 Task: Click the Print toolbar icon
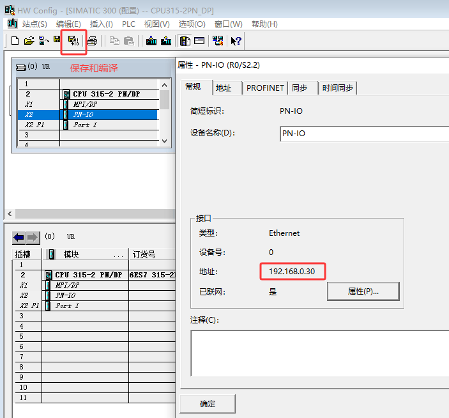tap(92, 41)
